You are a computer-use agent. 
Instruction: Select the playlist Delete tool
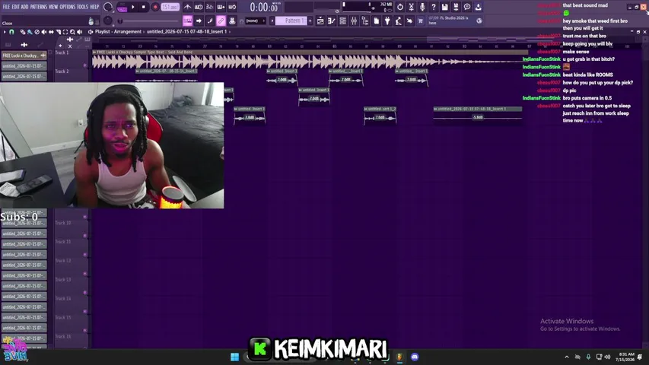pos(37,32)
